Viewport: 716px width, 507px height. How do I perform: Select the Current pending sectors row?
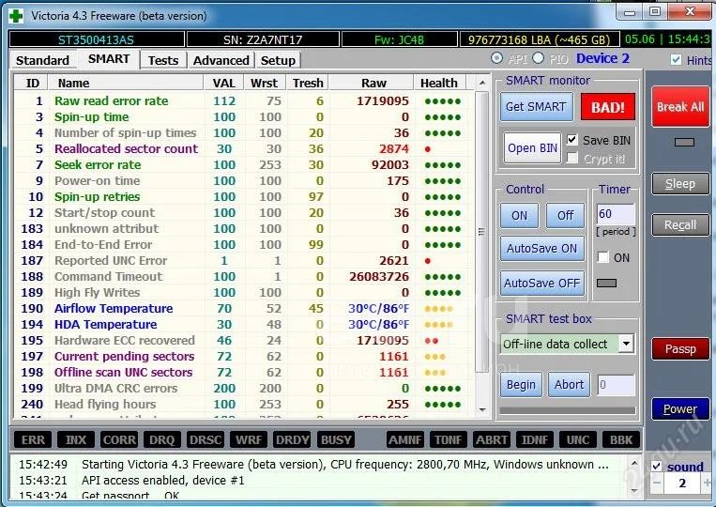[243, 356]
